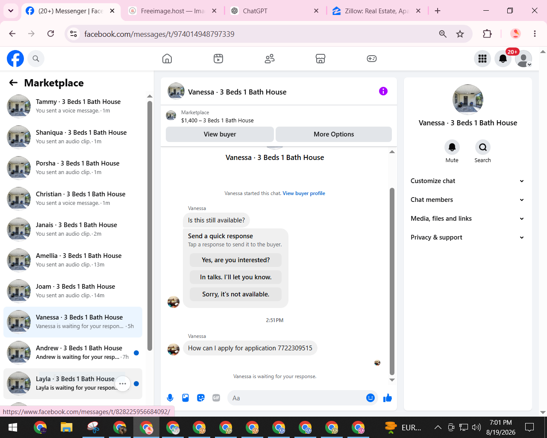
Task: Go to Facebook Home feed icon
Action: 167,59
